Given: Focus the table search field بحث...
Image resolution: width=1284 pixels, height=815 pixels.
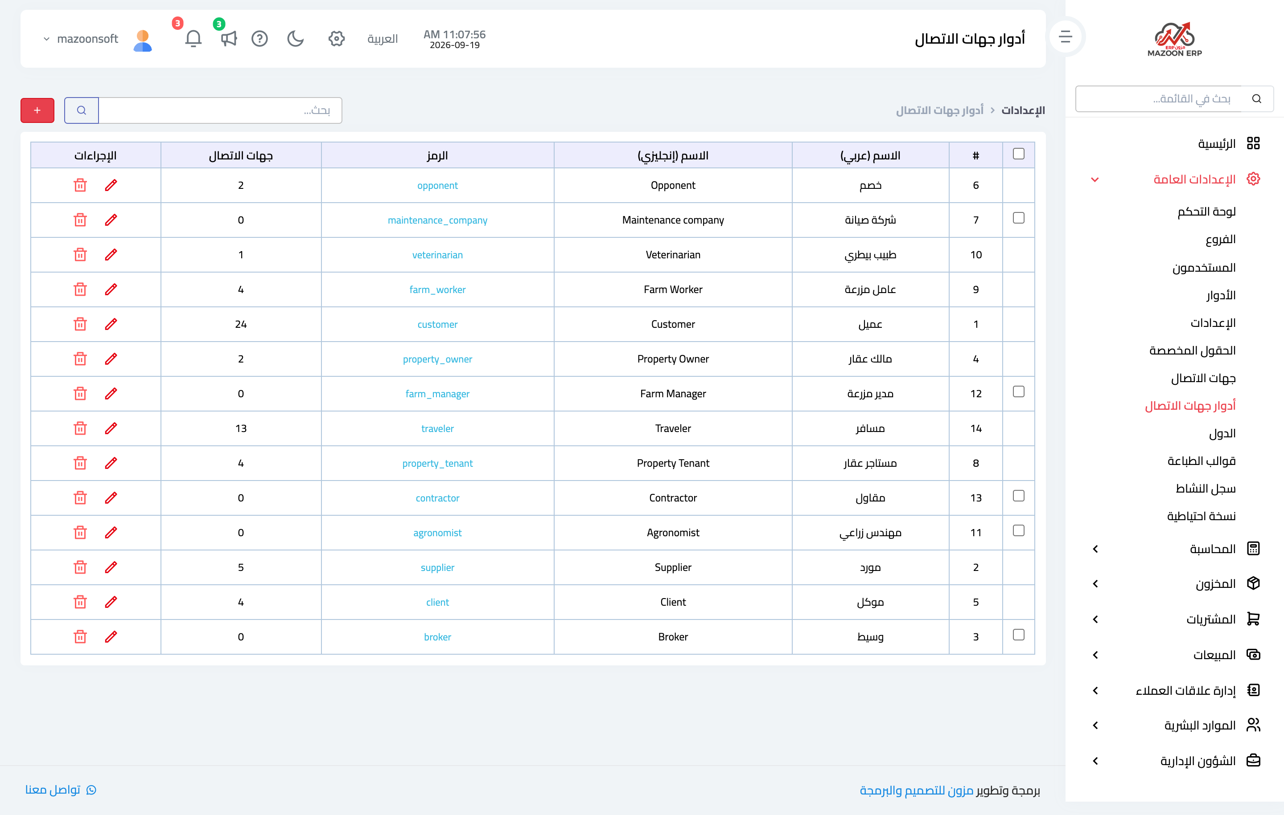Looking at the screenshot, I should (220, 110).
